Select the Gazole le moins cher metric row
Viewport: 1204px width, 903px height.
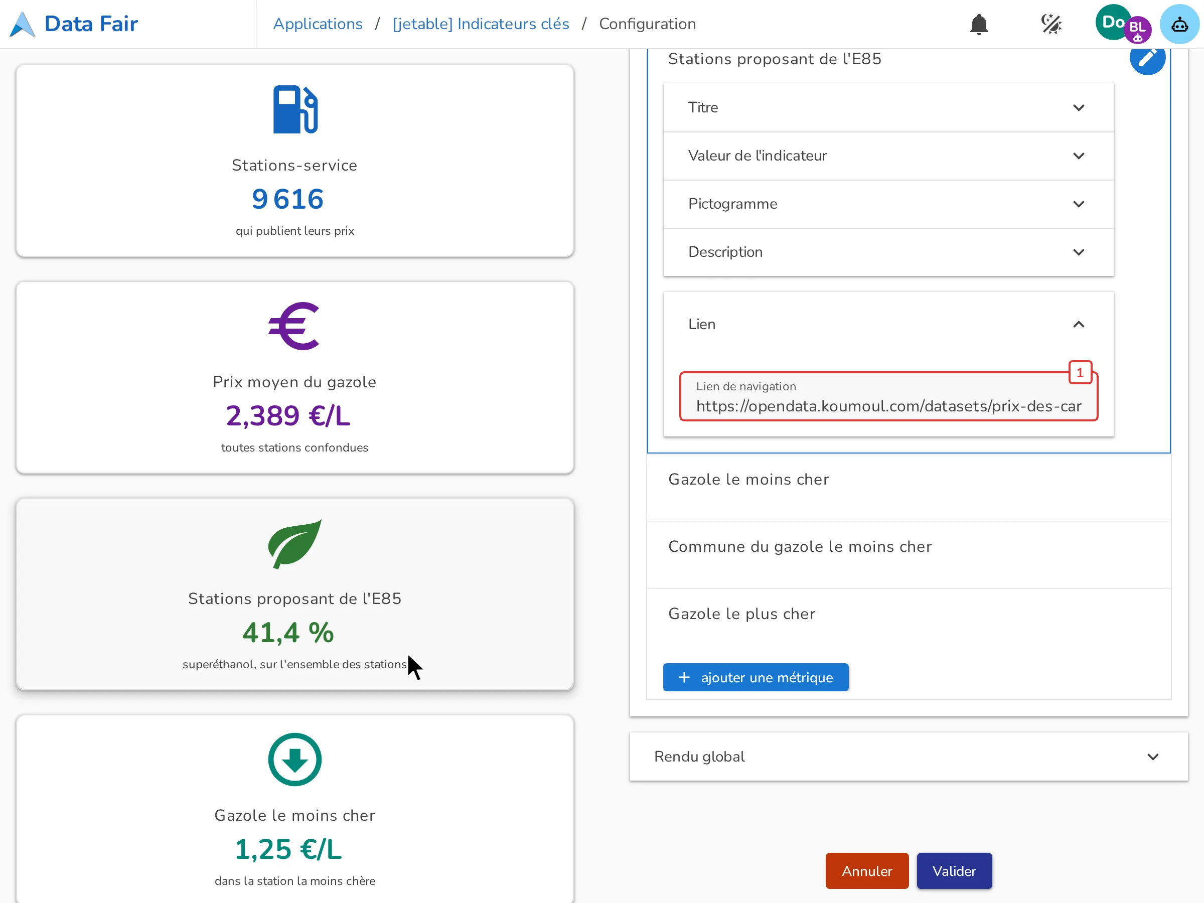(909, 487)
